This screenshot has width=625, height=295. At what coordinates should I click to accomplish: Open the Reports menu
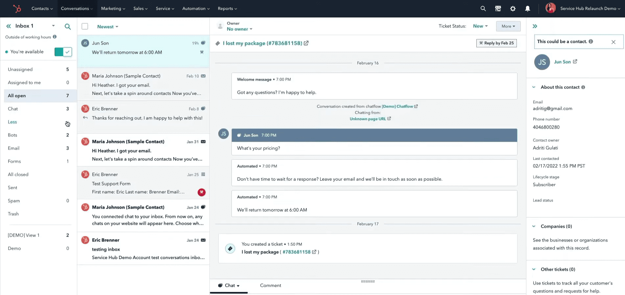[x=227, y=9]
